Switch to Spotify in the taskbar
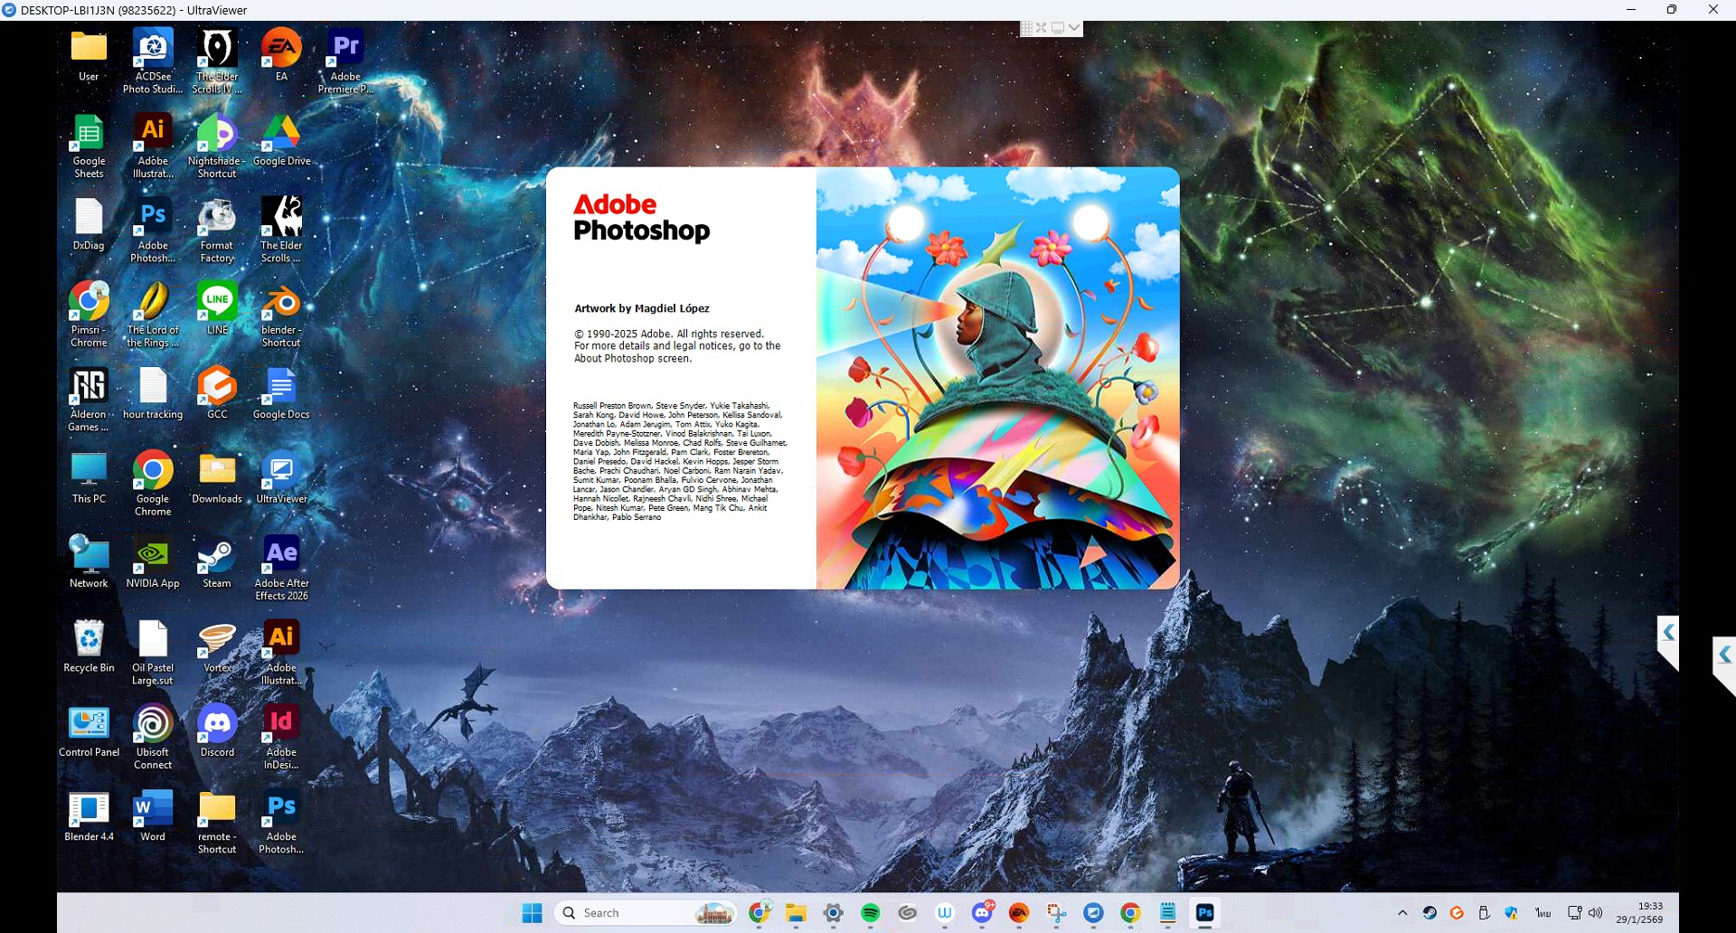This screenshot has width=1736, height=933. [871, 913]
